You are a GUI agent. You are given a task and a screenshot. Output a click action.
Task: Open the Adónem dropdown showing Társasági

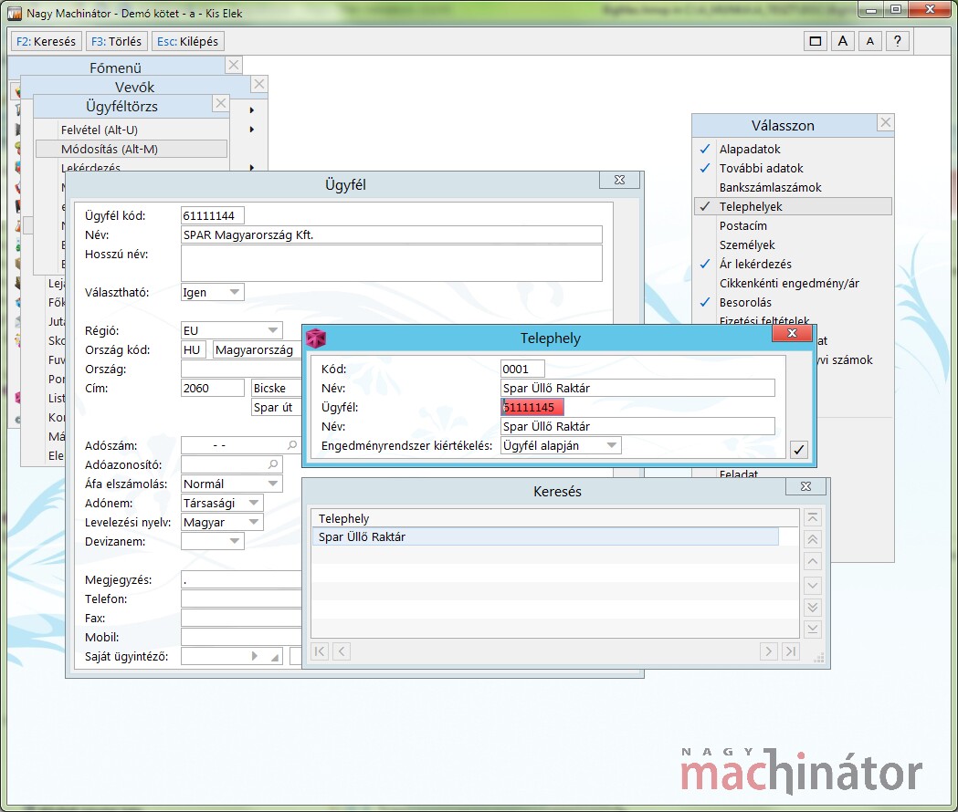pyautogui.click(x=223, y=503)
